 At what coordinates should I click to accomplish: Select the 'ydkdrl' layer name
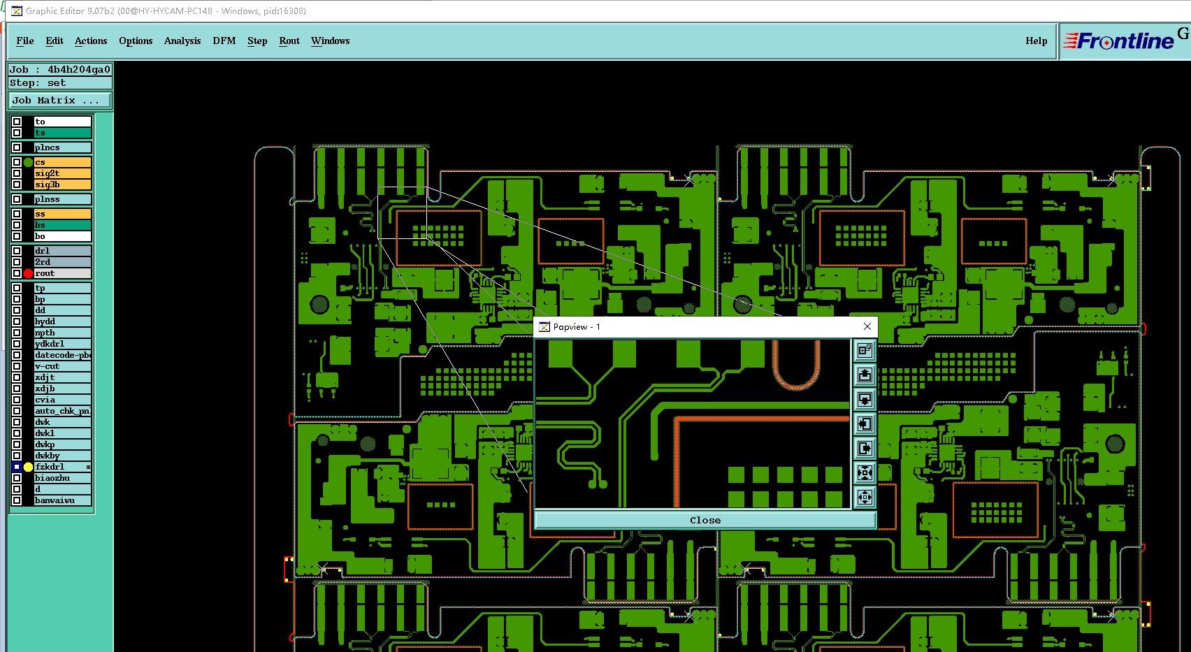pos(63,344)
